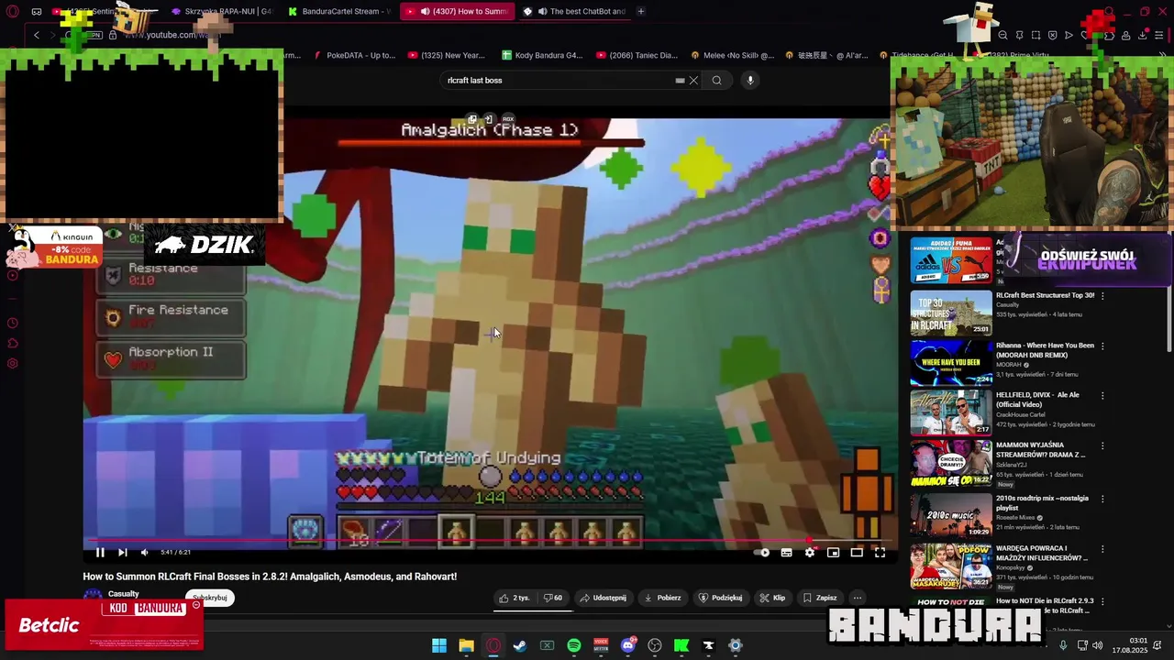1174x660 pixels.
Task: Switch to miniplayer mode
Action: pyautogui.click(x=833, y=552)
